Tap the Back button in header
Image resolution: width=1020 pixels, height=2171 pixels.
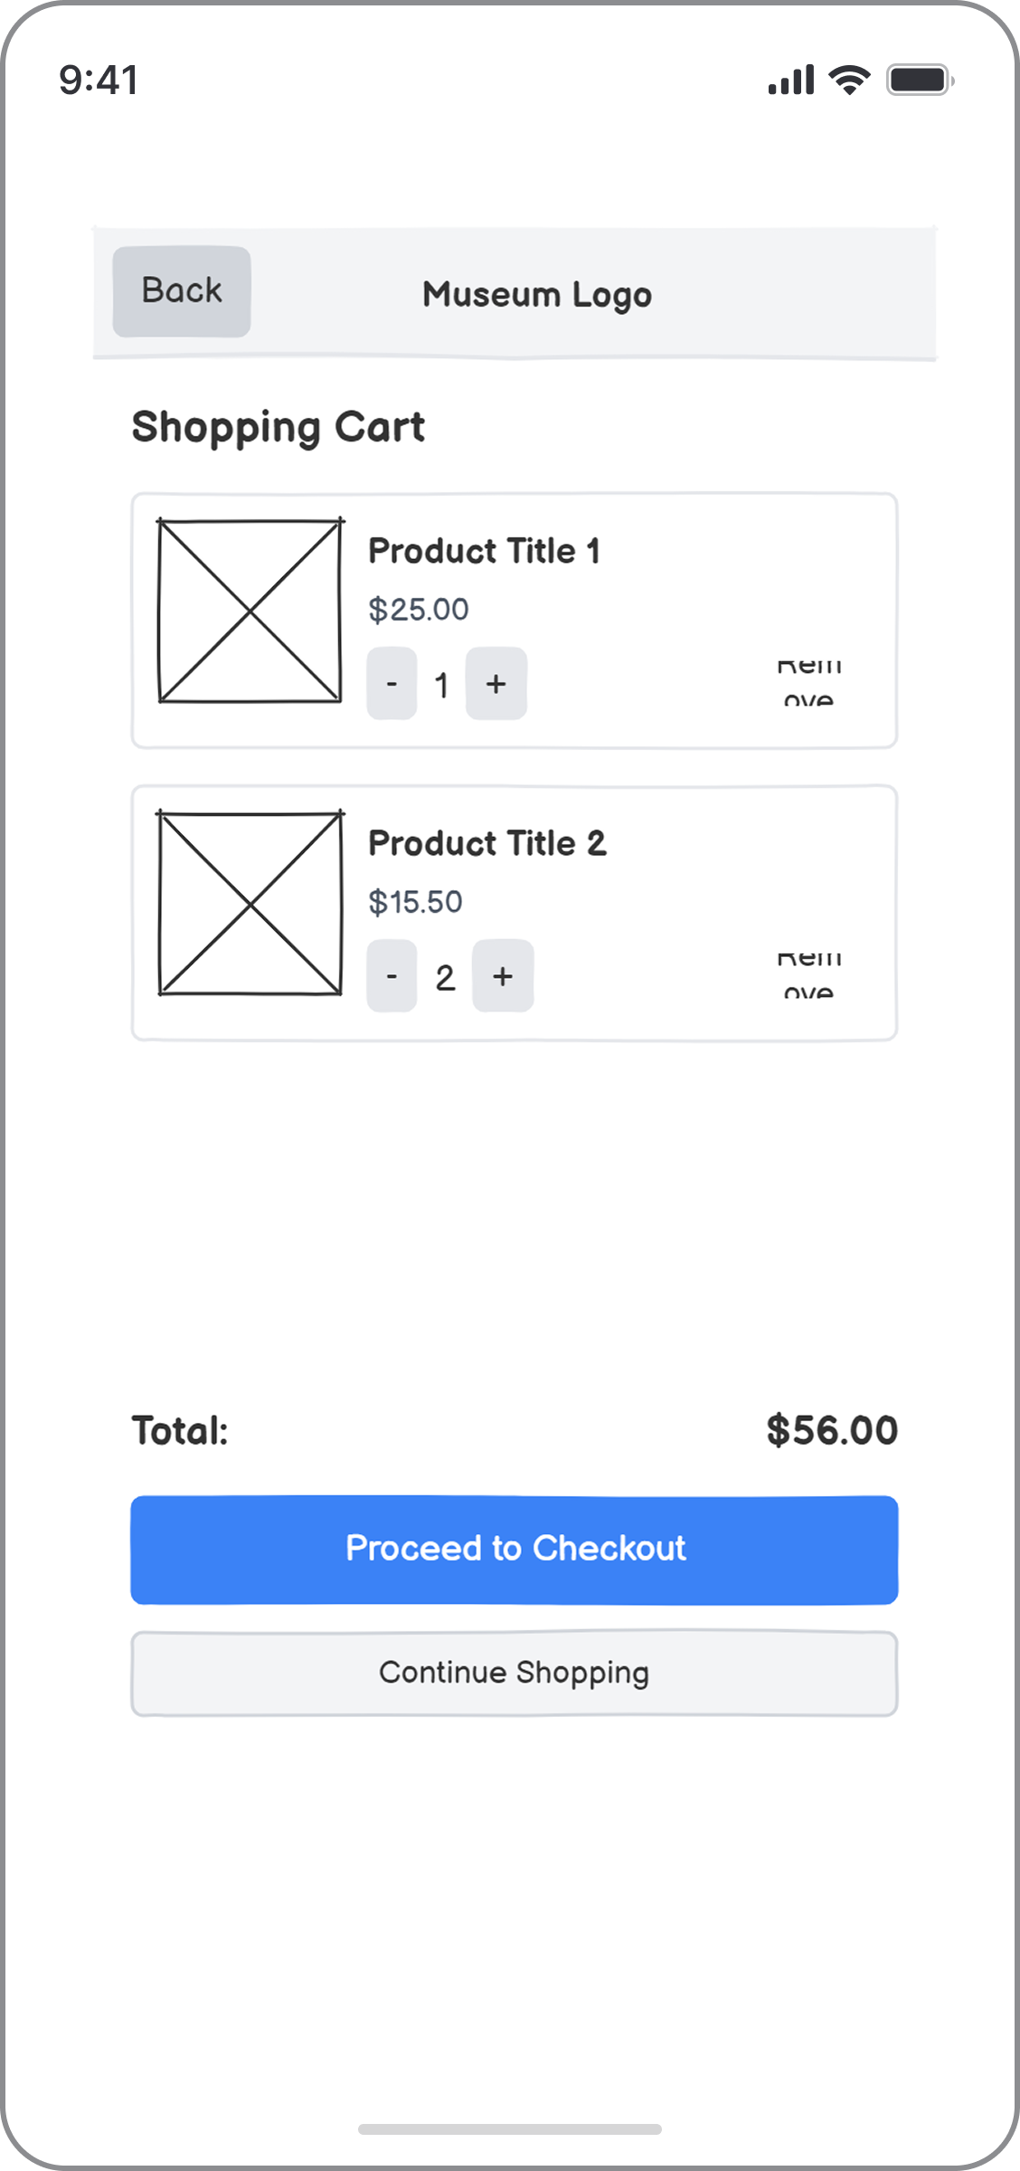(x=181, y=291)
